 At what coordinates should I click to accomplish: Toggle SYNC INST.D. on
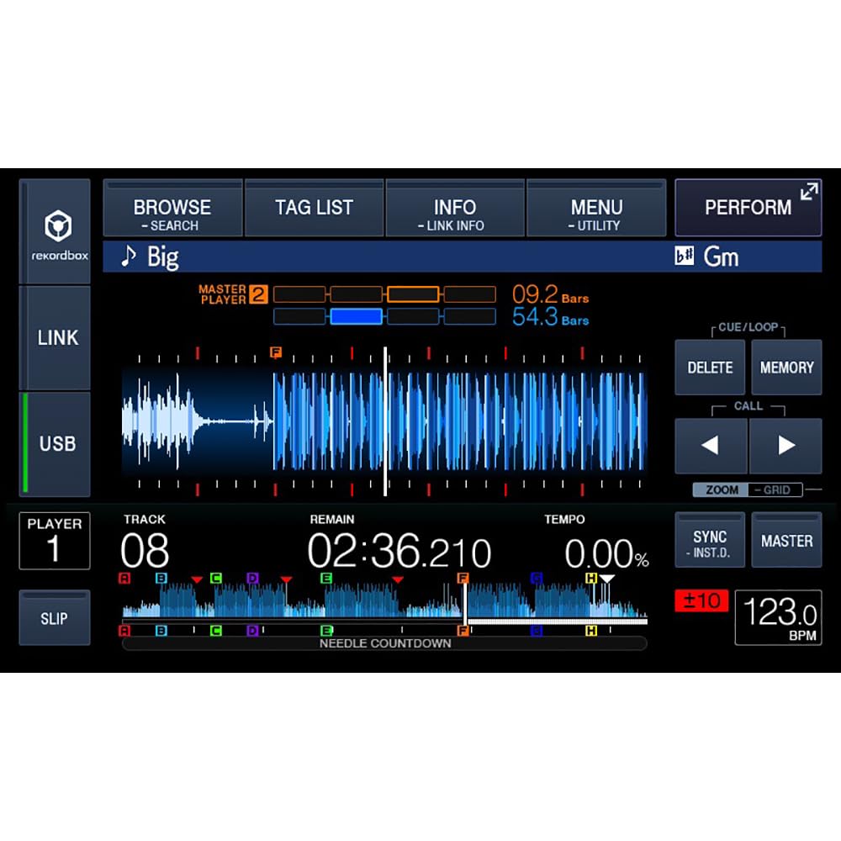(709, 539)
